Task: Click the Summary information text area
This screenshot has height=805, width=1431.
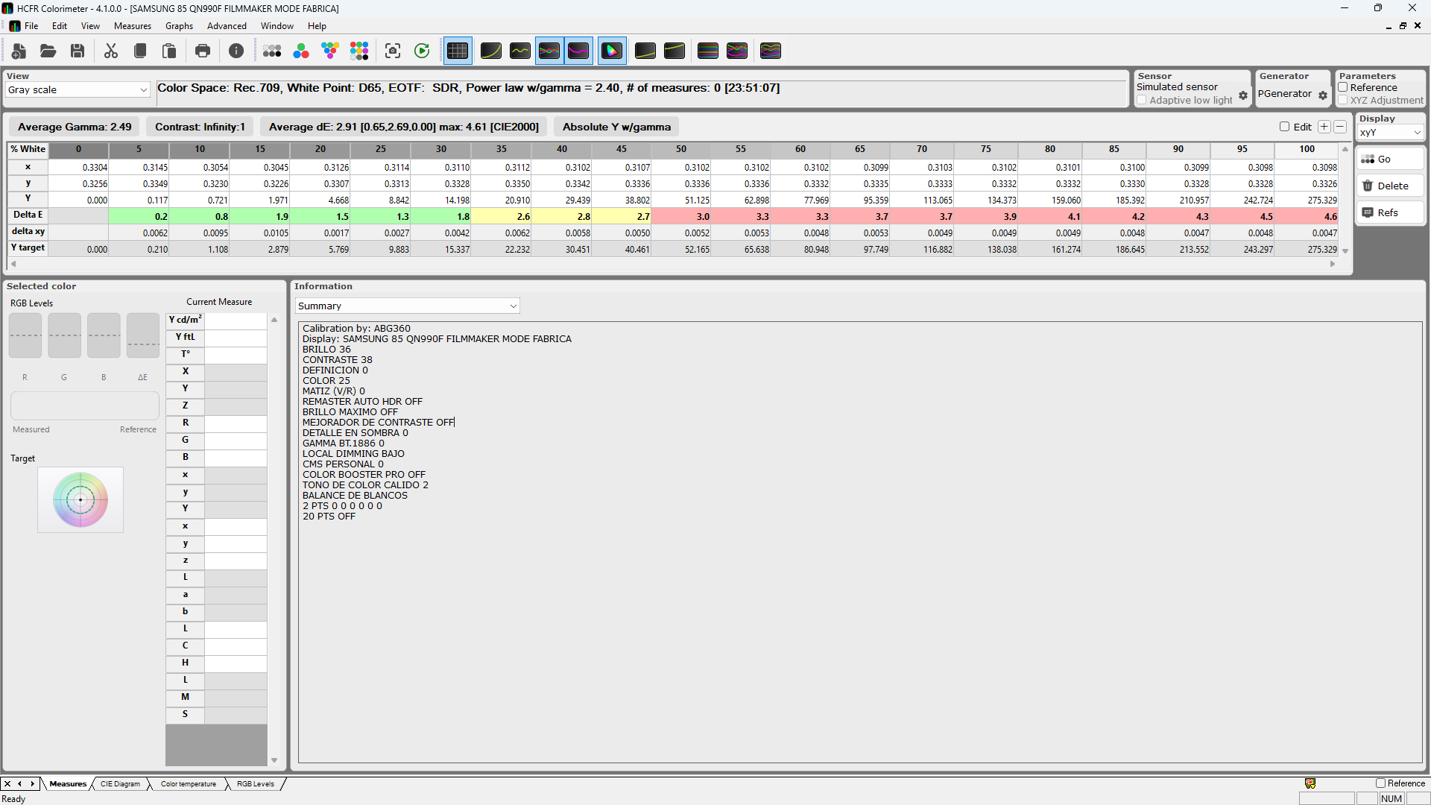Action: (x=860, y=542)
